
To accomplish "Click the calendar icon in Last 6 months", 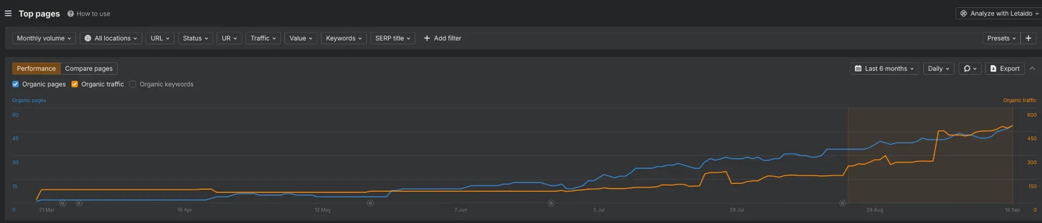I will tap(858, 68).
